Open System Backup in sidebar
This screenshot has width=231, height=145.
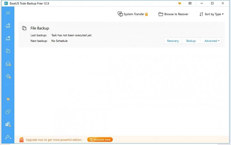click(8, 38)
